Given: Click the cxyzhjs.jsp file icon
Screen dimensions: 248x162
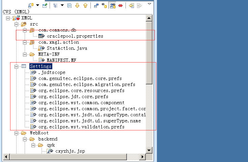Looking at the screenshot, I should coord(50,151).
